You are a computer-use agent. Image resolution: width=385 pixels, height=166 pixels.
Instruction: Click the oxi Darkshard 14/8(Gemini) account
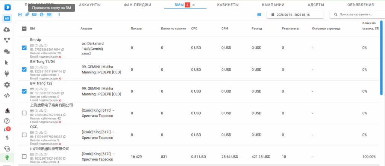point(93,46)
